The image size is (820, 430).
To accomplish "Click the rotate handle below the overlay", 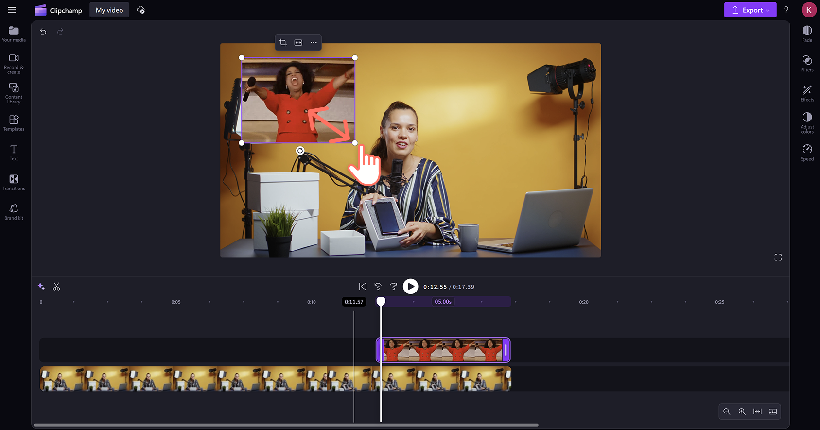I will click(x=300, y=151).
